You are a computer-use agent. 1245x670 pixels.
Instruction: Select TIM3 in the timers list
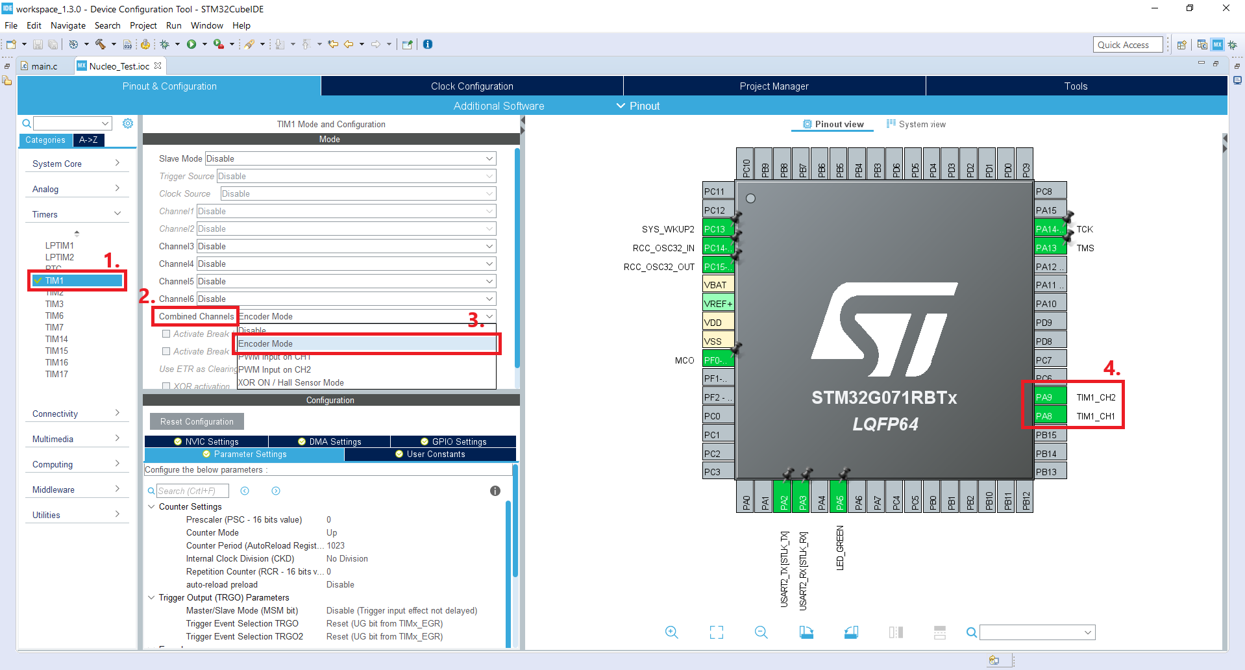click(55, 304)
